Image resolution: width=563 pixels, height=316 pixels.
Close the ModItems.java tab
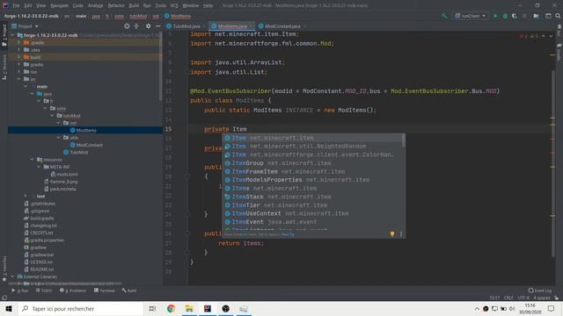click(x=251, y=26)
